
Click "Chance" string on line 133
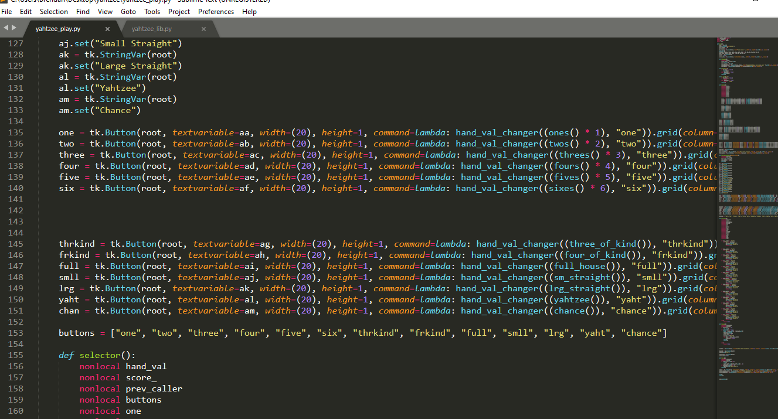point(115,110)
